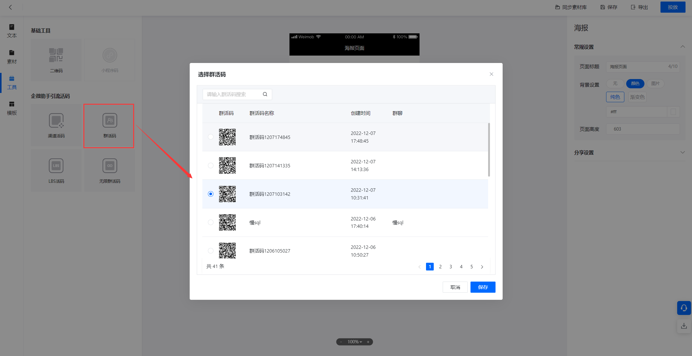This screenshot has width=692, height=356.
Task: Select the 二维码 QR code tool
Action: click(56, 60)
